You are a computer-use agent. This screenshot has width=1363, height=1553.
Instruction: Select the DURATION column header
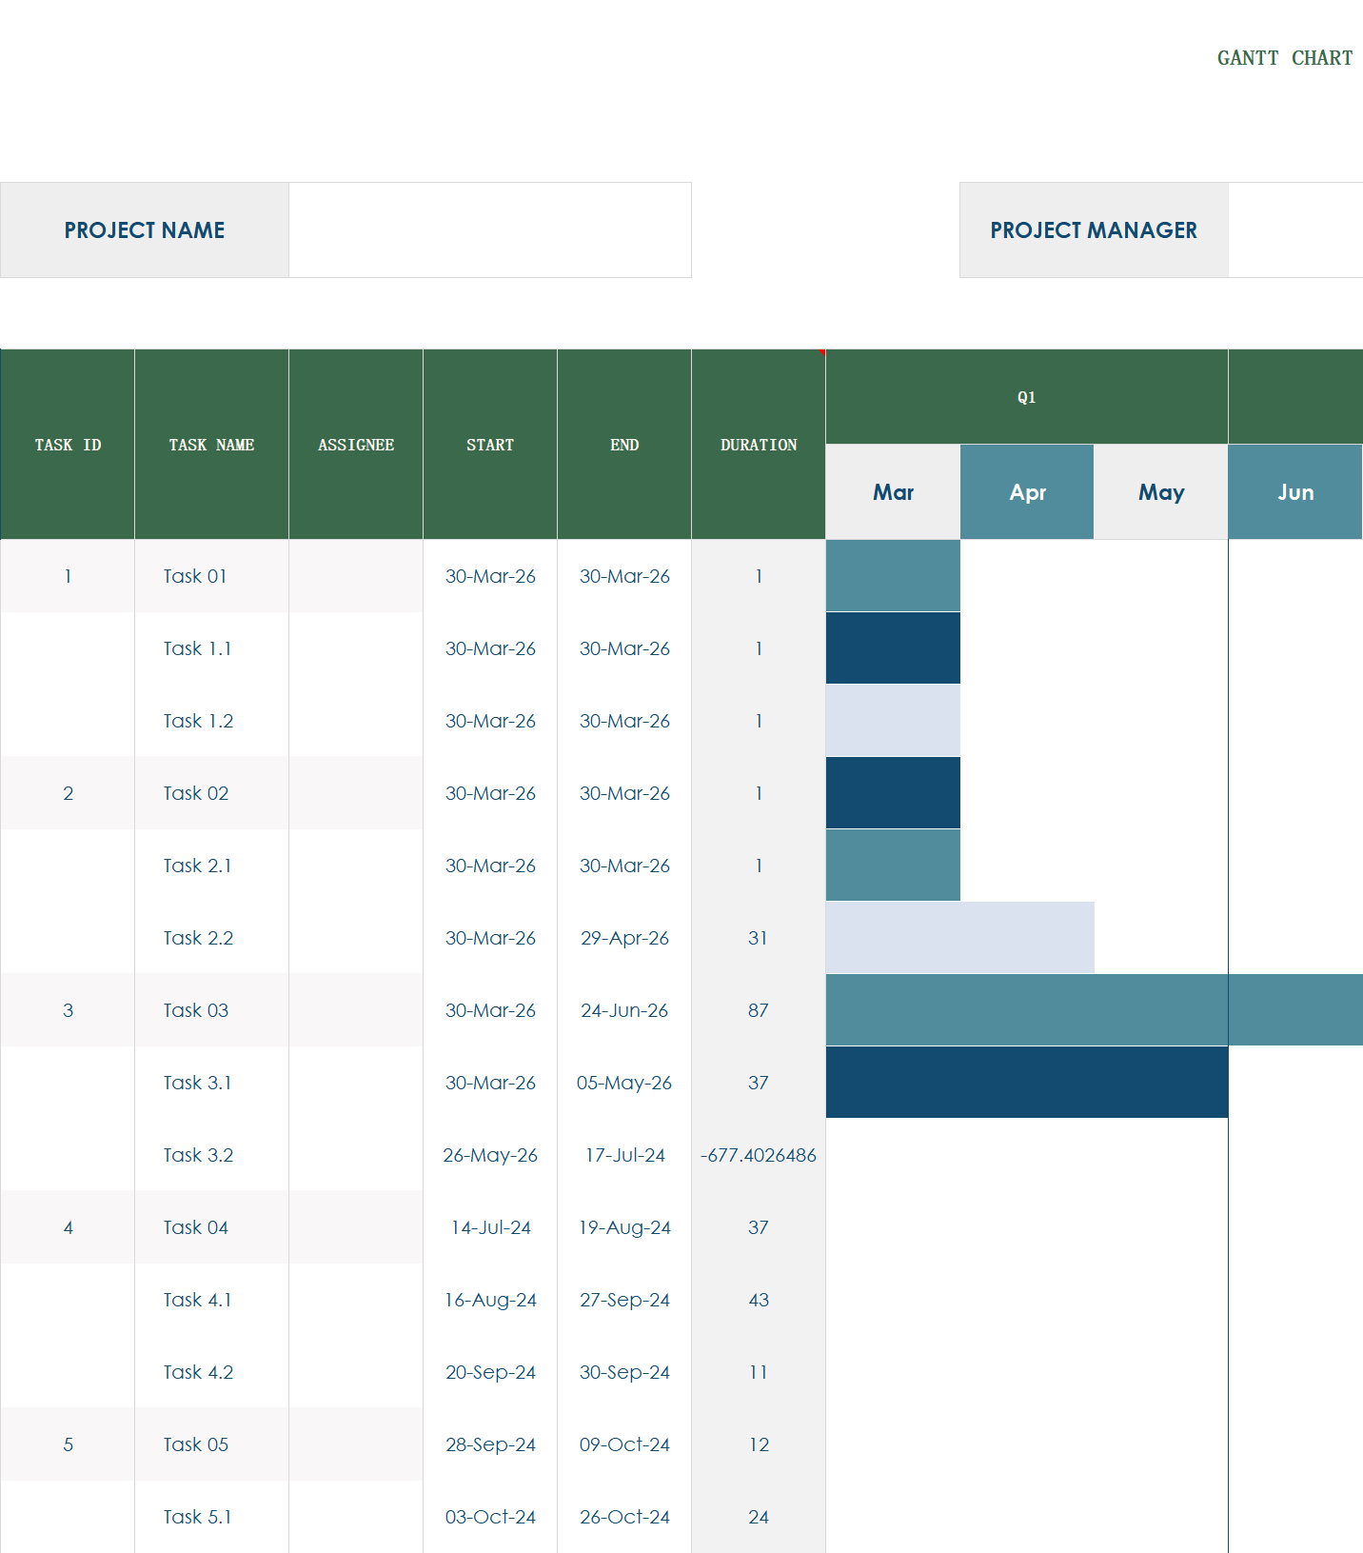tap(759, 445)
